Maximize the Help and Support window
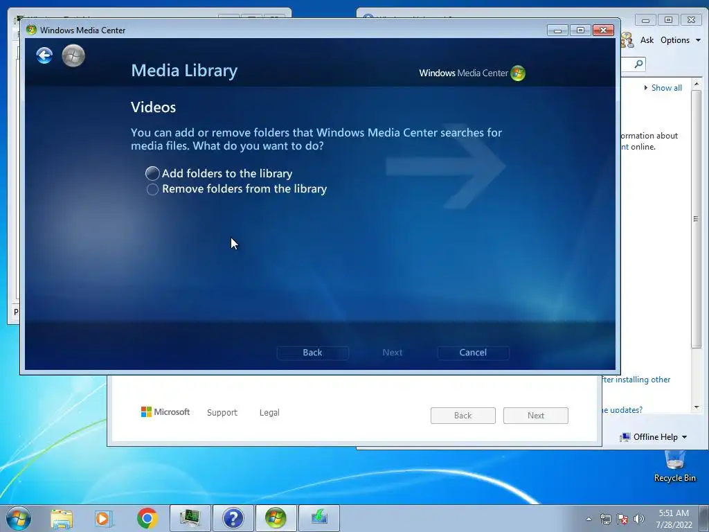 [x=668, y=20]
